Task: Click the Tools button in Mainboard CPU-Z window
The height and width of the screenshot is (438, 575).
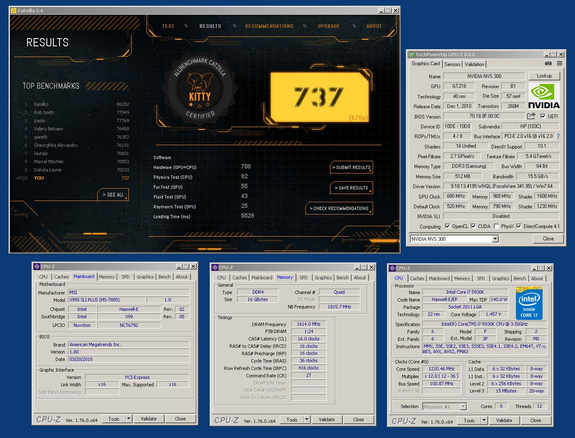Action: pyautogui.click(x=114, y=419)
